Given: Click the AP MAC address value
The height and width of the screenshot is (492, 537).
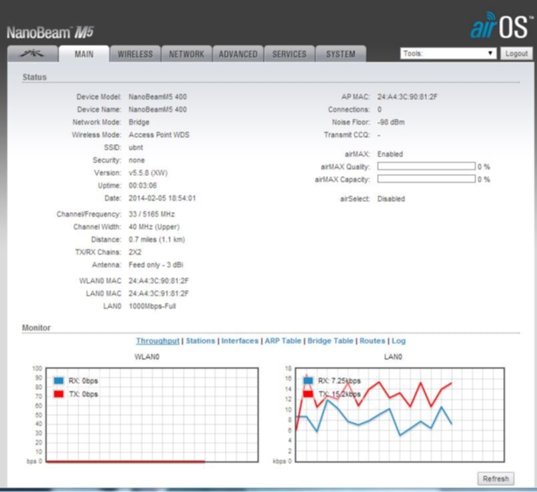Looking at the screenshot, I should [408, 97].
